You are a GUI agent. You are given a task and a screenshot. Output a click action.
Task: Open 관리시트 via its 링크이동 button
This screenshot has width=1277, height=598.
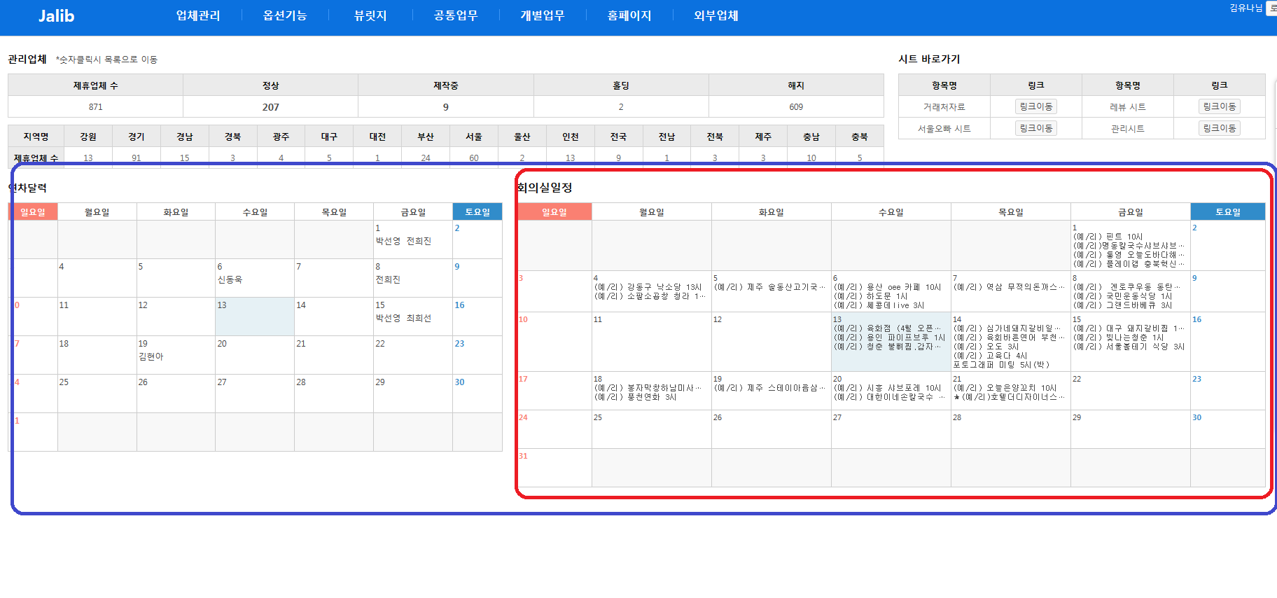point(1219,128)
